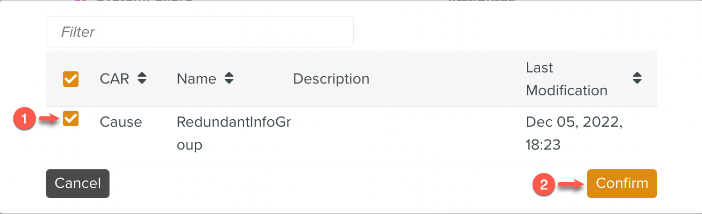The height and width of the screenshot is (214, 702).
Task: Uncheck the Cause row checkbox
Action: [71, 118]
